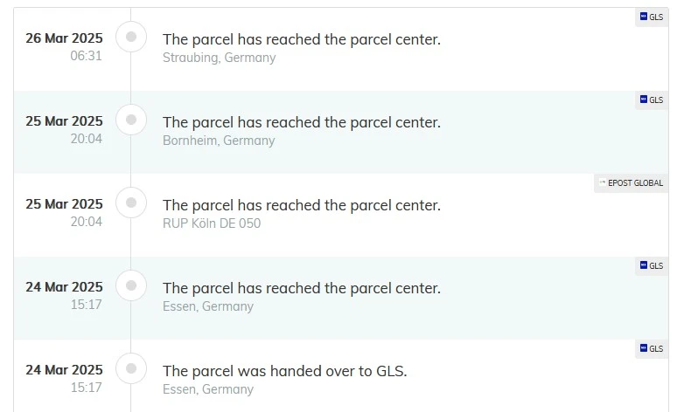Click the GLS badge on the Essen parcel center row
The image size is (684, 412).
(x=652, y=265)
